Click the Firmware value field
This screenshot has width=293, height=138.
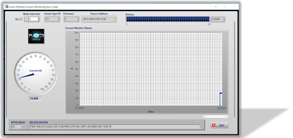pyautogui.click(x=71, y=19)
